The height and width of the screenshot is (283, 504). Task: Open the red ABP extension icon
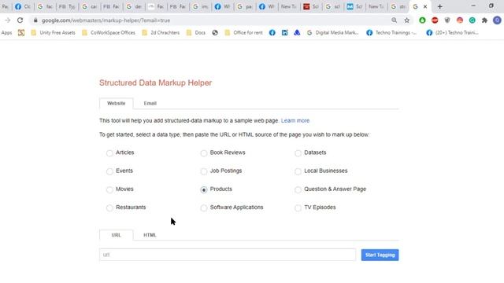[x=435, y=20]
